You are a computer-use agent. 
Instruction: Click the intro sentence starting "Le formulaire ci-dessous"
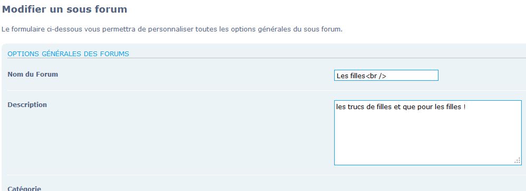point(172,29)
